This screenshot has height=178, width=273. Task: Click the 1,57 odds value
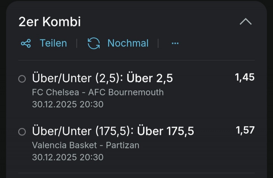click(245, 130)
